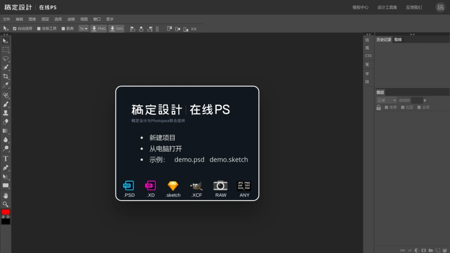Select the Zoom magnifier tool

tap(6, 204)
